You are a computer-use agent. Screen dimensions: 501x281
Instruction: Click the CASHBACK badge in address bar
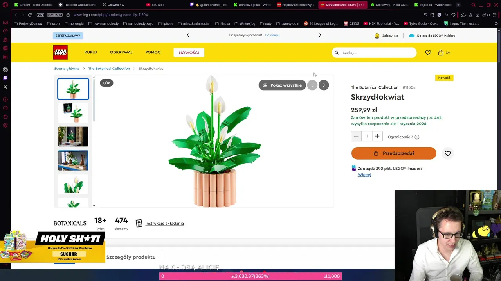coord(55,15)
